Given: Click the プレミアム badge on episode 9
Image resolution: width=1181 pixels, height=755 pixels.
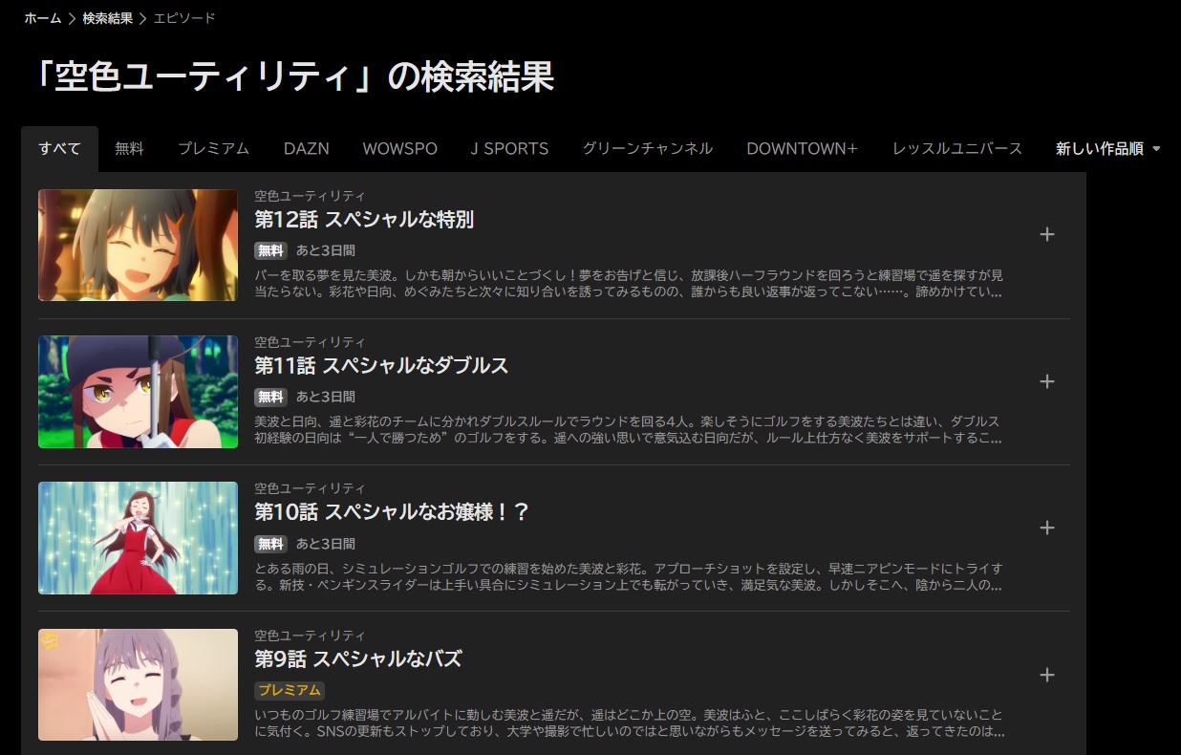Looking at the screenshot, I should (x=290, y=690).
